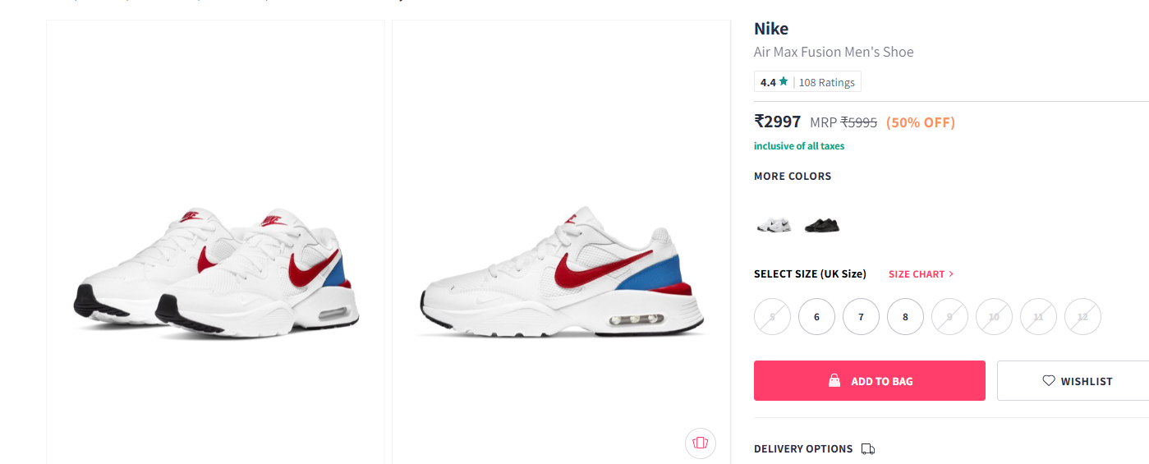Click the unavailable size 5 option
1149x464 pixels.
click(x=772, y=317)
